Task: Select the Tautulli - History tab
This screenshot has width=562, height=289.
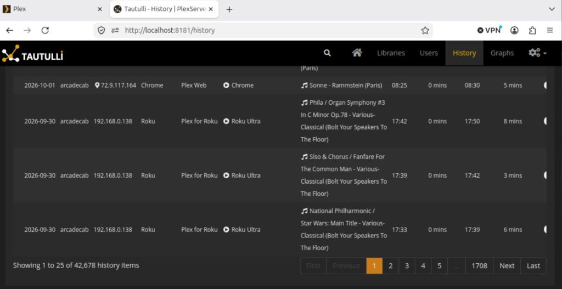Action: tap(164, 9)
